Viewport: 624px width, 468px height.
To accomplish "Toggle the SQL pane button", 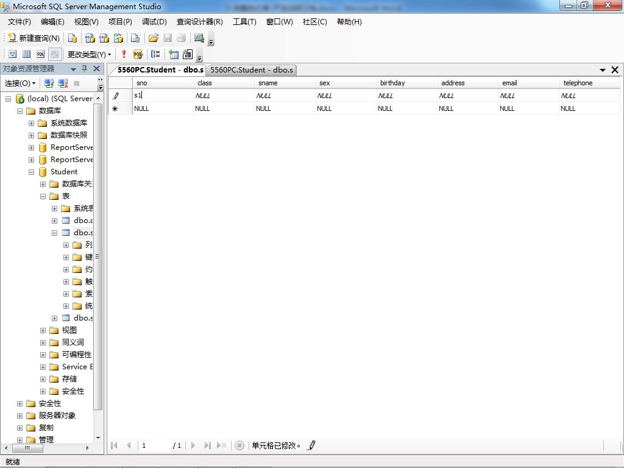I will (41, 54).
